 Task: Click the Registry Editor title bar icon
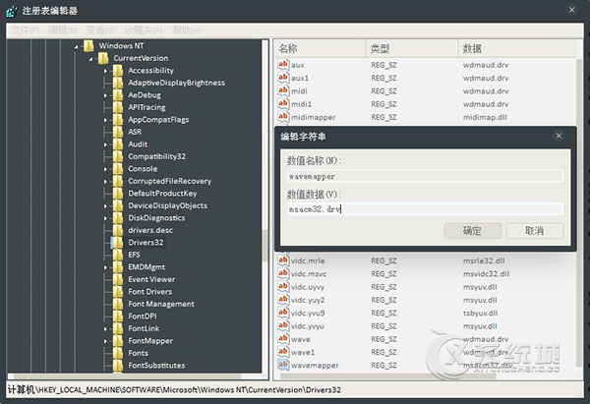(11, 11)
